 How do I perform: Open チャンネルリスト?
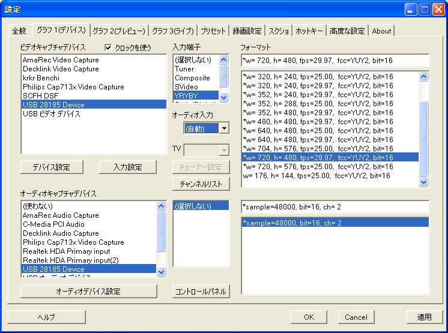point(201,184)
